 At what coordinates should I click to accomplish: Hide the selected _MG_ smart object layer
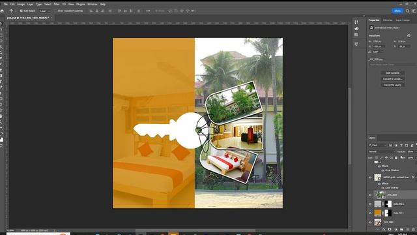[x=370, y=195]
